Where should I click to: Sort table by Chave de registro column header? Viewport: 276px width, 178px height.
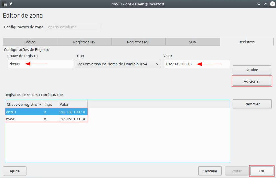(24, 104)
